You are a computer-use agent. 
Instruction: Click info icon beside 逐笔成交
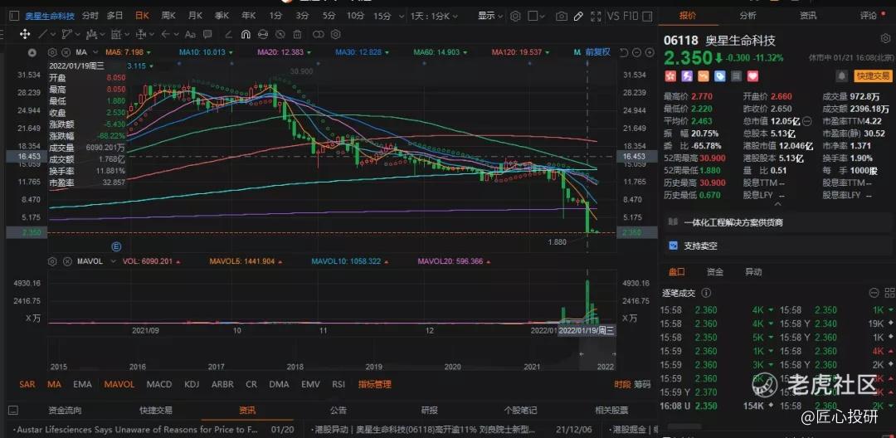coord(706,293)
